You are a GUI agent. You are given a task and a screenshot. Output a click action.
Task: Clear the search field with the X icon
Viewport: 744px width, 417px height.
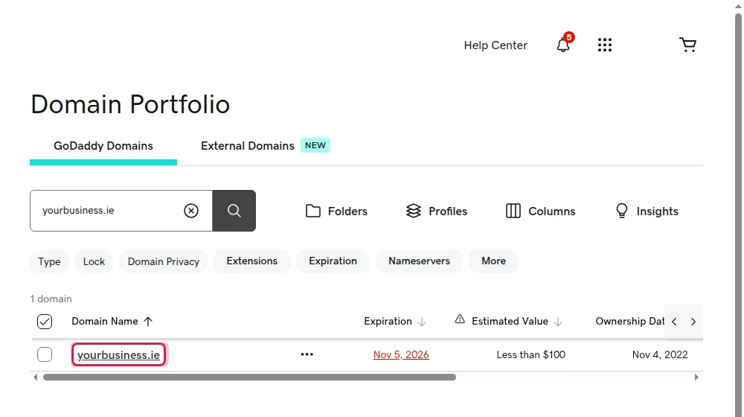point(191,211)
